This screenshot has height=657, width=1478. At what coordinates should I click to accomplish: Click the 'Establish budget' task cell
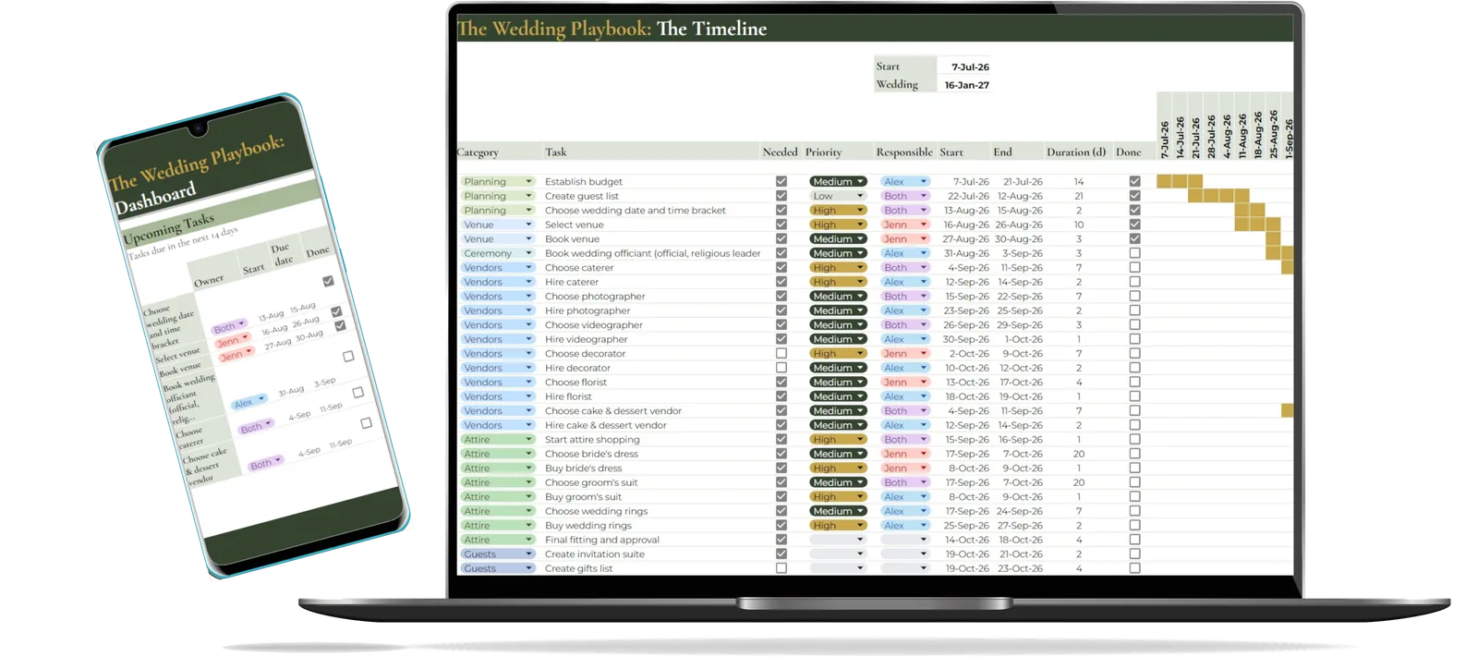click(584, 182)
